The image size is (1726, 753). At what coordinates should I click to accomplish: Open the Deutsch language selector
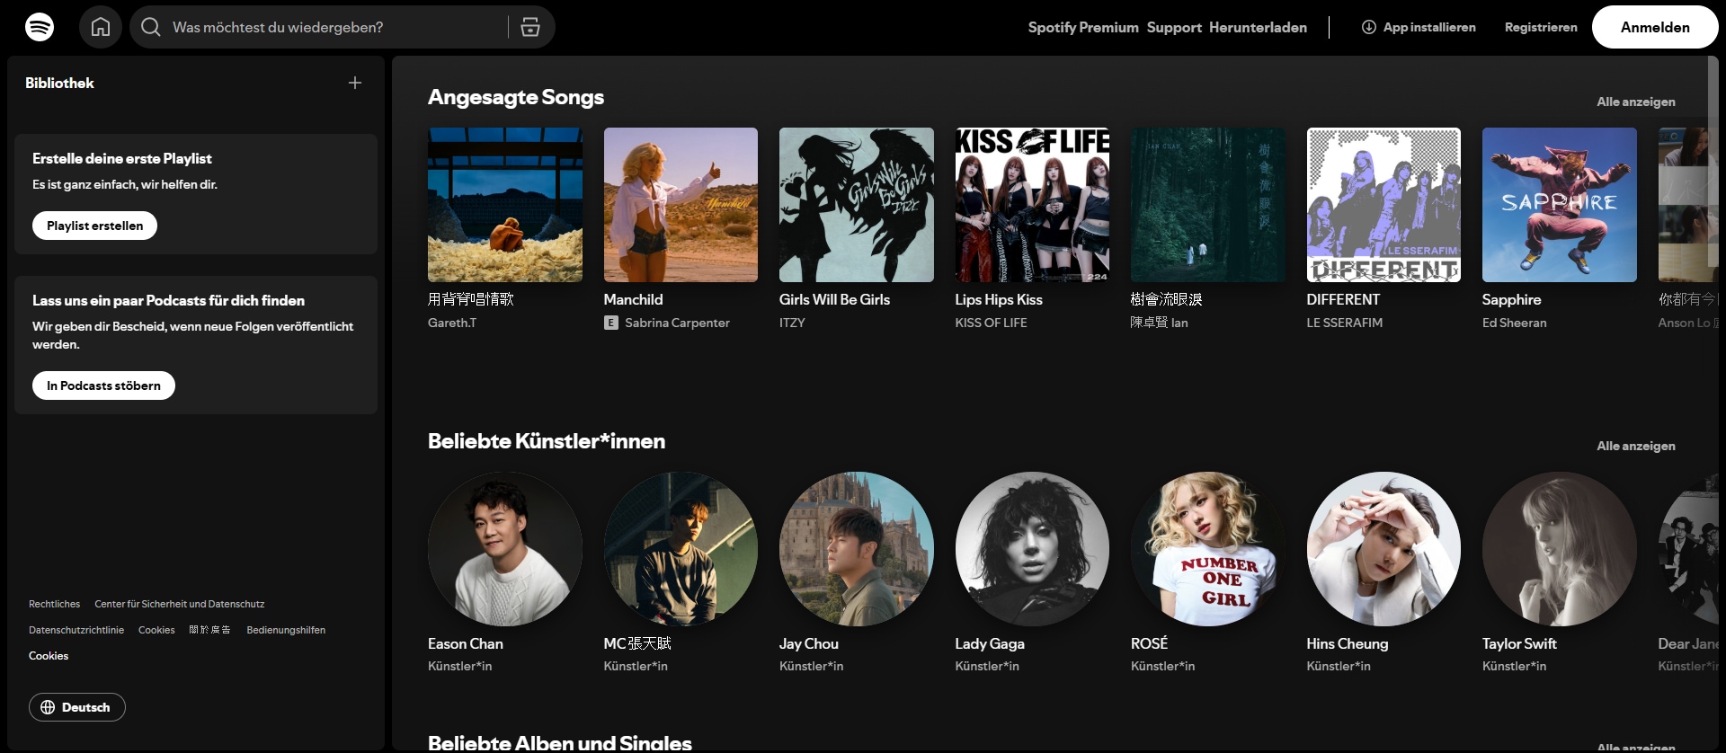click(77, 707)
